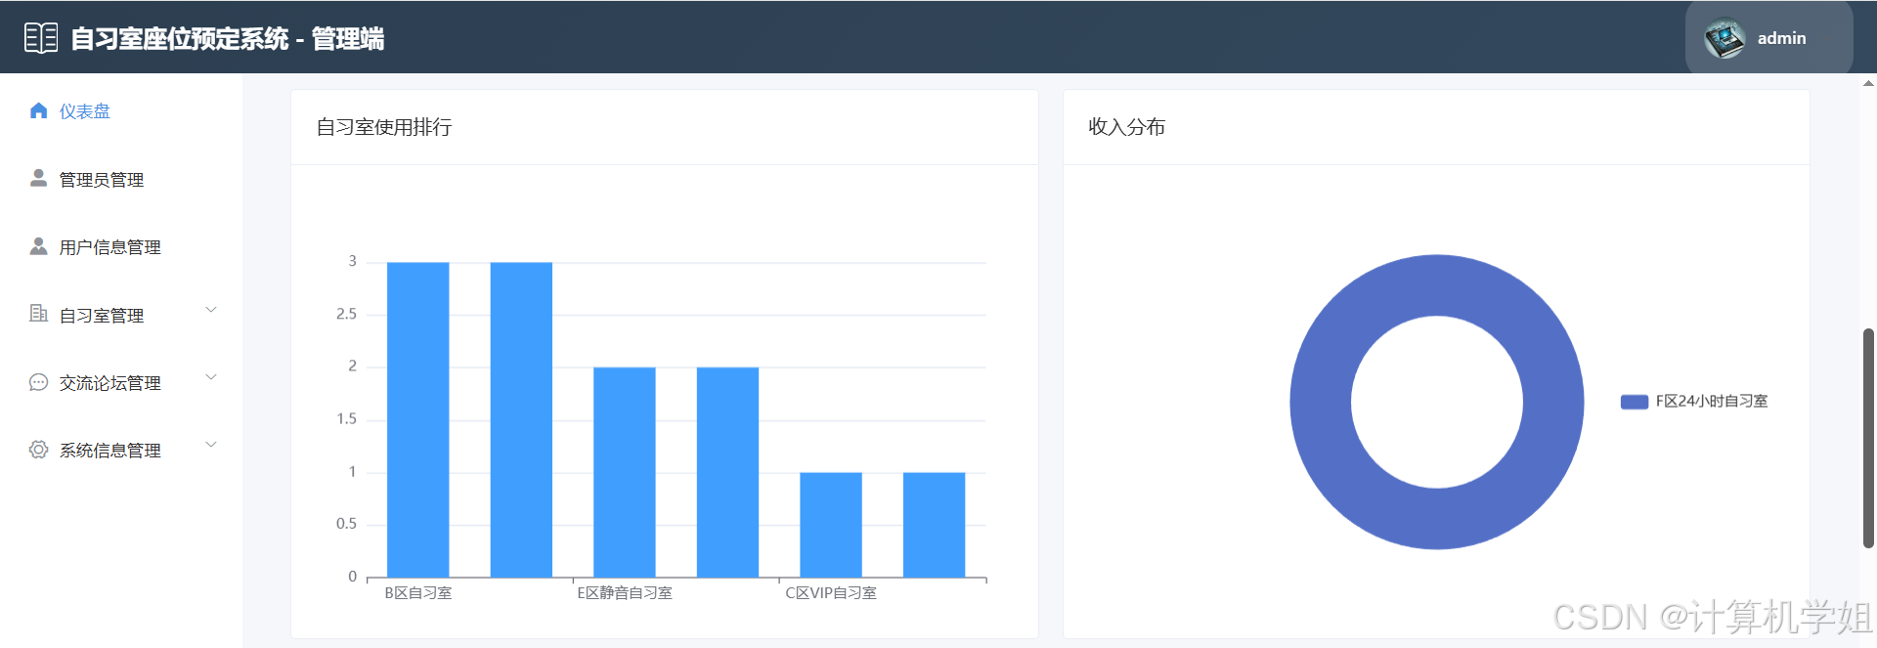Click the y-axis value 1.5
This screenshot has height=648, width=1877.
(346, 419)
